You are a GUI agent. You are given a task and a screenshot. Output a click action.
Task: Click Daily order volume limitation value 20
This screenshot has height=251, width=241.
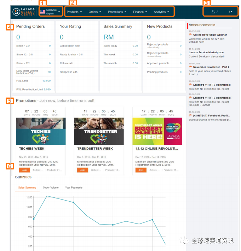click(49, 72)
